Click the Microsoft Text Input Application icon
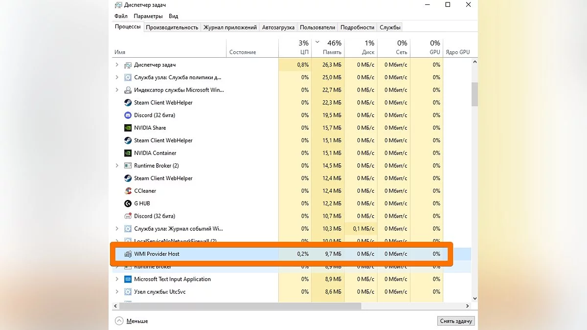 click(128, 280)
